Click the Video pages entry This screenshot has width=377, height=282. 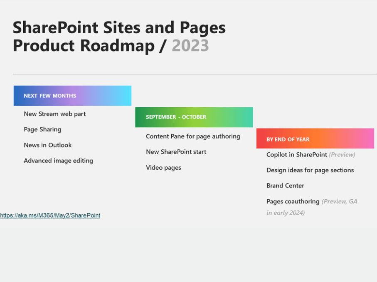tap(163, 167)
